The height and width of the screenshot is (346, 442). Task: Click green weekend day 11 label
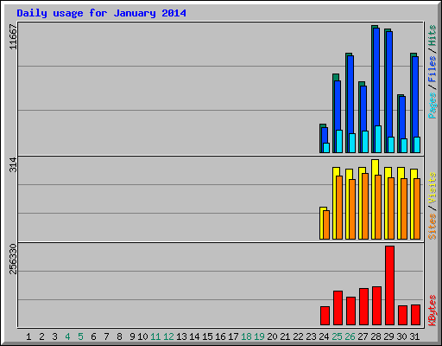tap(155, 336)
